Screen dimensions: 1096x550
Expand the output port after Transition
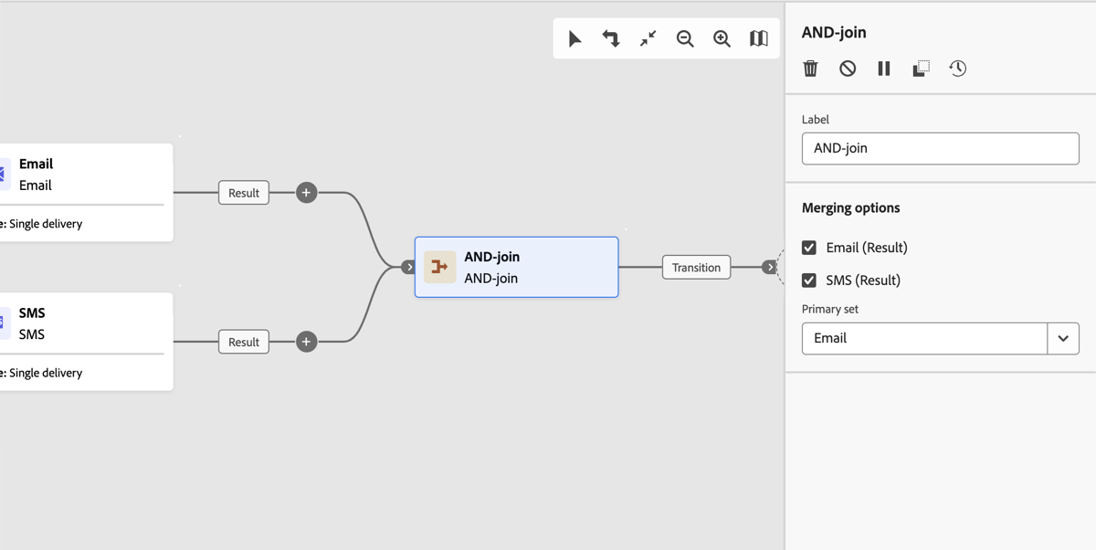tap(770, 267)
